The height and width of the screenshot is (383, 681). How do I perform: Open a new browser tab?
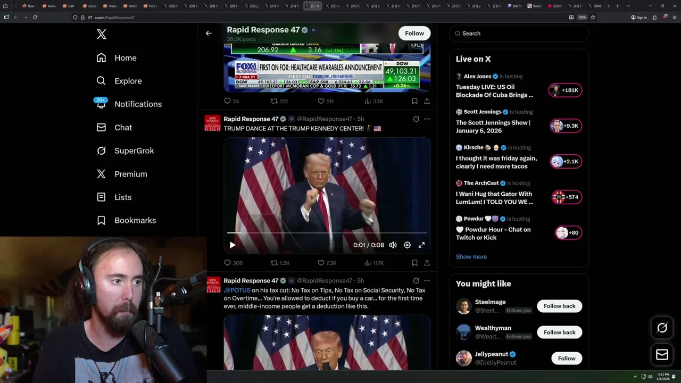[x=617, y=6]
